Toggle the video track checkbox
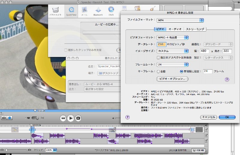 point(206,130)
